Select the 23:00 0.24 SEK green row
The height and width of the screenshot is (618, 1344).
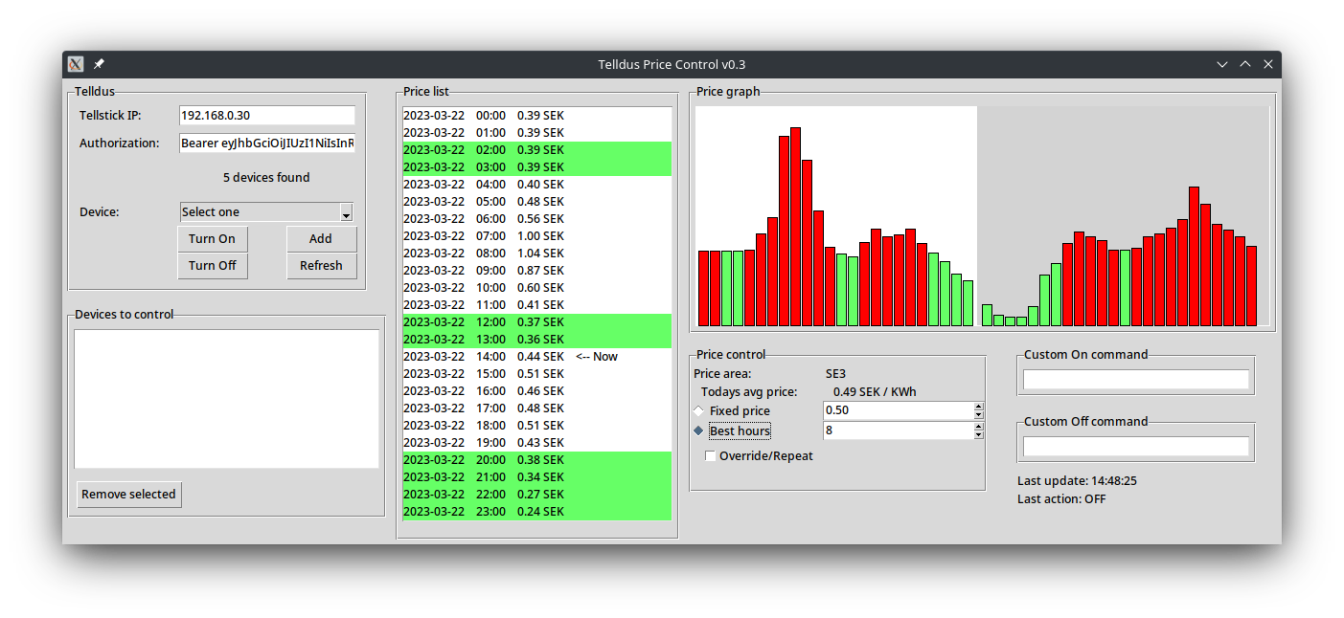click(537, 511)
